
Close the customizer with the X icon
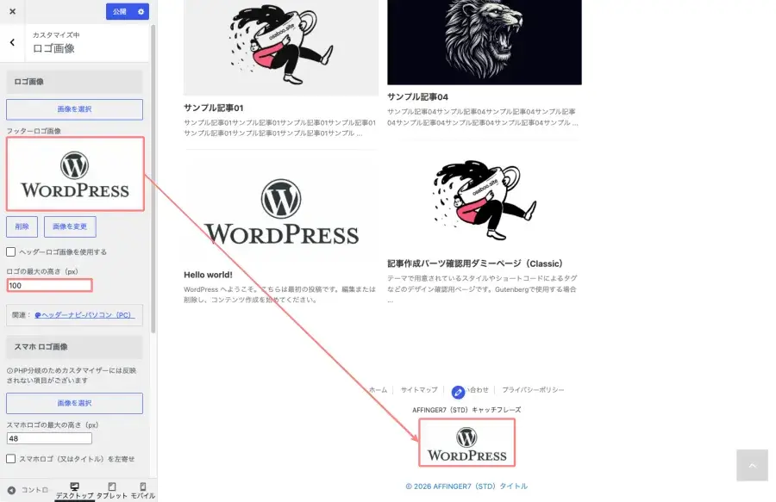12,11
